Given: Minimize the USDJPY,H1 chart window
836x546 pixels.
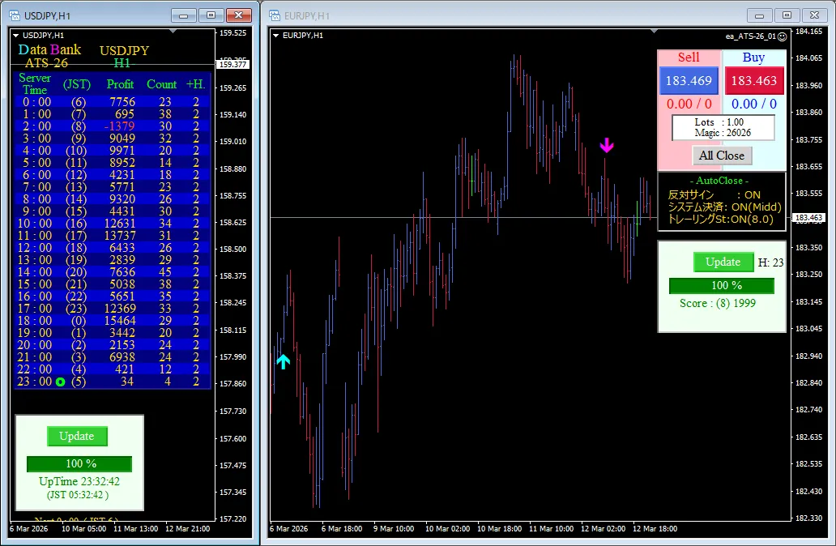Looking at the screenshot, I should point(183,15).
